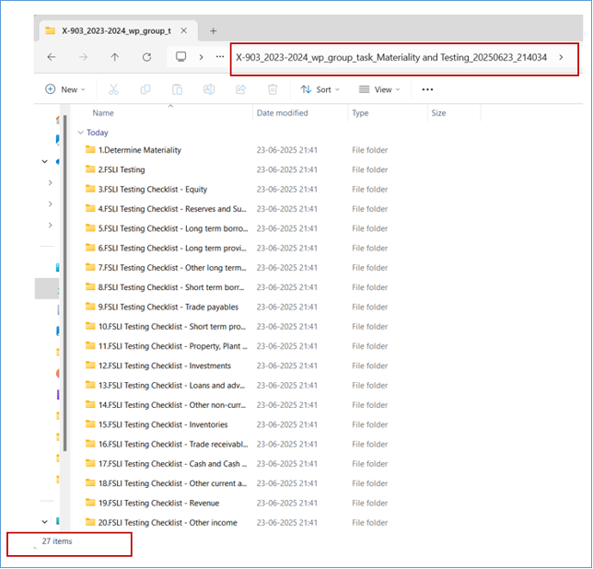Select the 1.Determine Materiality folder
Screen dimensions: 593x569
pyautogui.click(x=139, y=150)
